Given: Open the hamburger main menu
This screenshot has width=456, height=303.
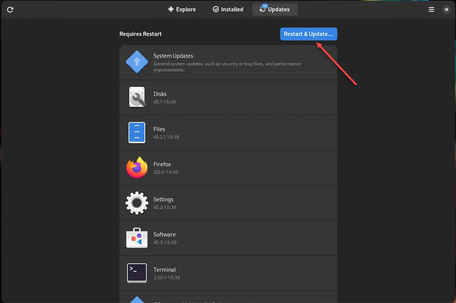Looking at the screenshot, I should pyautogui.click(x=431, y=10).
